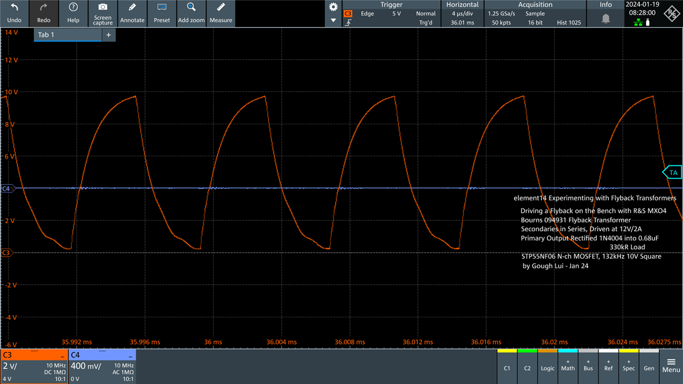
Task: Expand the toolbar down-arrow below gear
Action: point(333,20)
